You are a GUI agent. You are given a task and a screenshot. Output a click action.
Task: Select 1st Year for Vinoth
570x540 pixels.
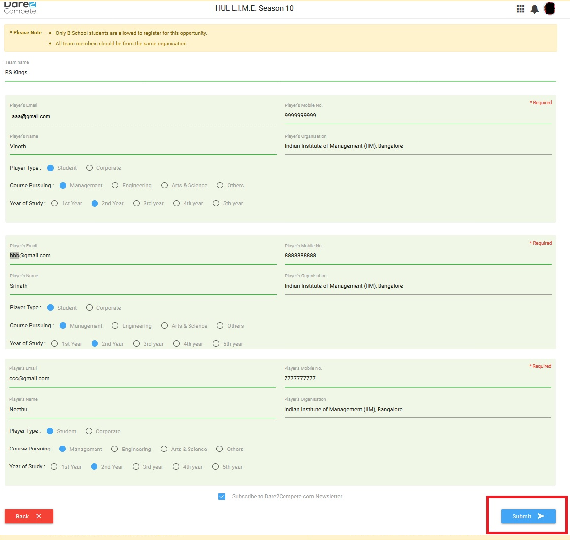(x=54, y=203)
